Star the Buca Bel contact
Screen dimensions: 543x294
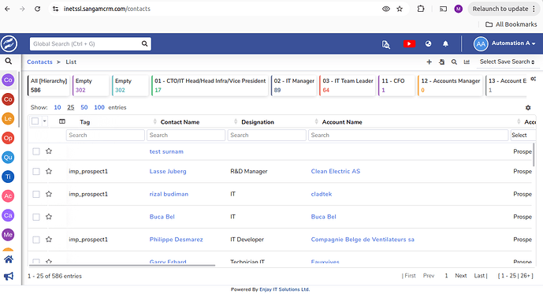(49, 217)
